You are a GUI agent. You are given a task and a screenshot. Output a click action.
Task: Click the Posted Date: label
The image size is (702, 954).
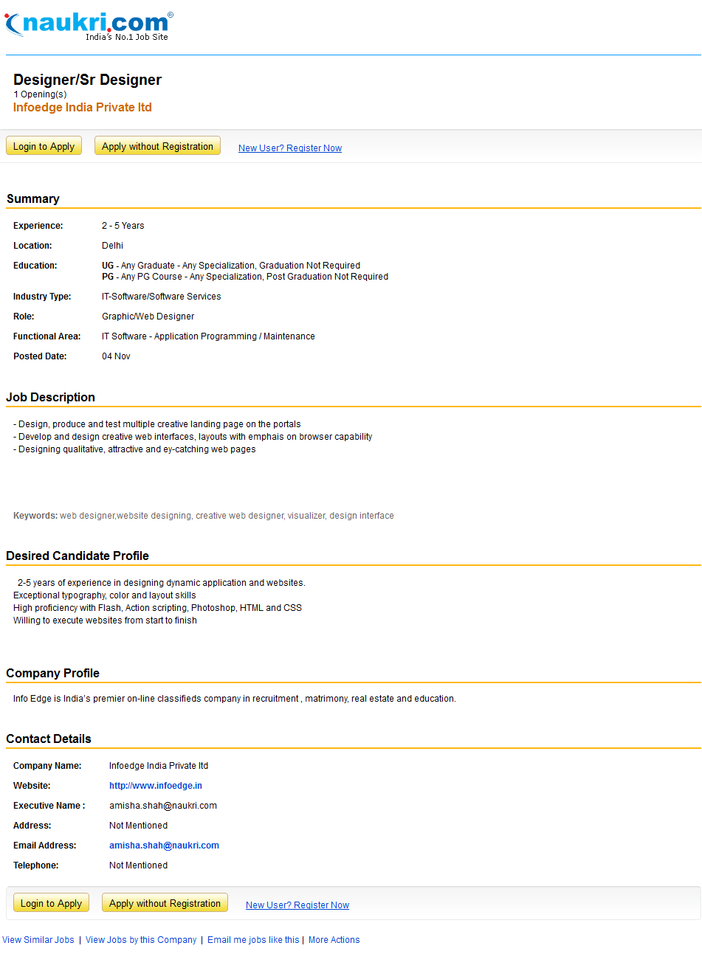(x=40, y=356)
